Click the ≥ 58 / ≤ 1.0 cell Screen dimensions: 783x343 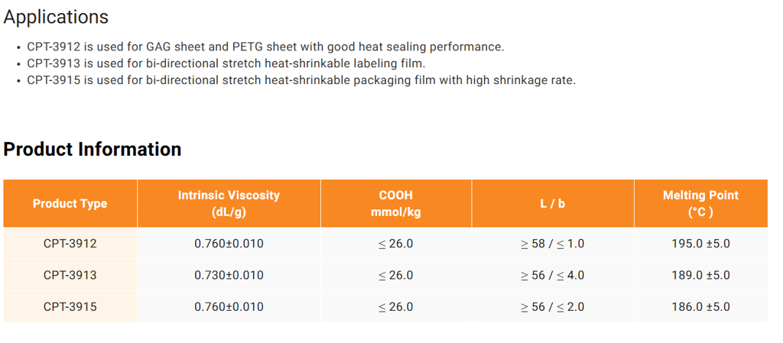[x=553, y=244]
